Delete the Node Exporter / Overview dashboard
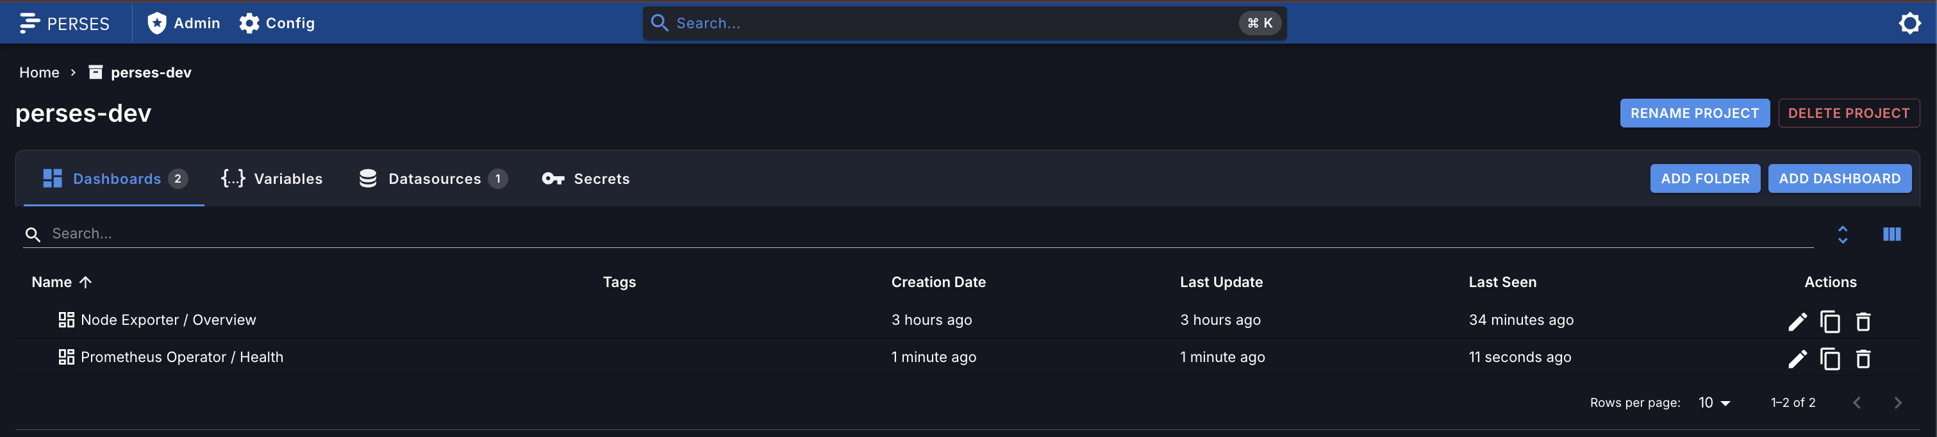Image resolution: width=1937 pixels, height=437 pixels. coord(1863,321)
